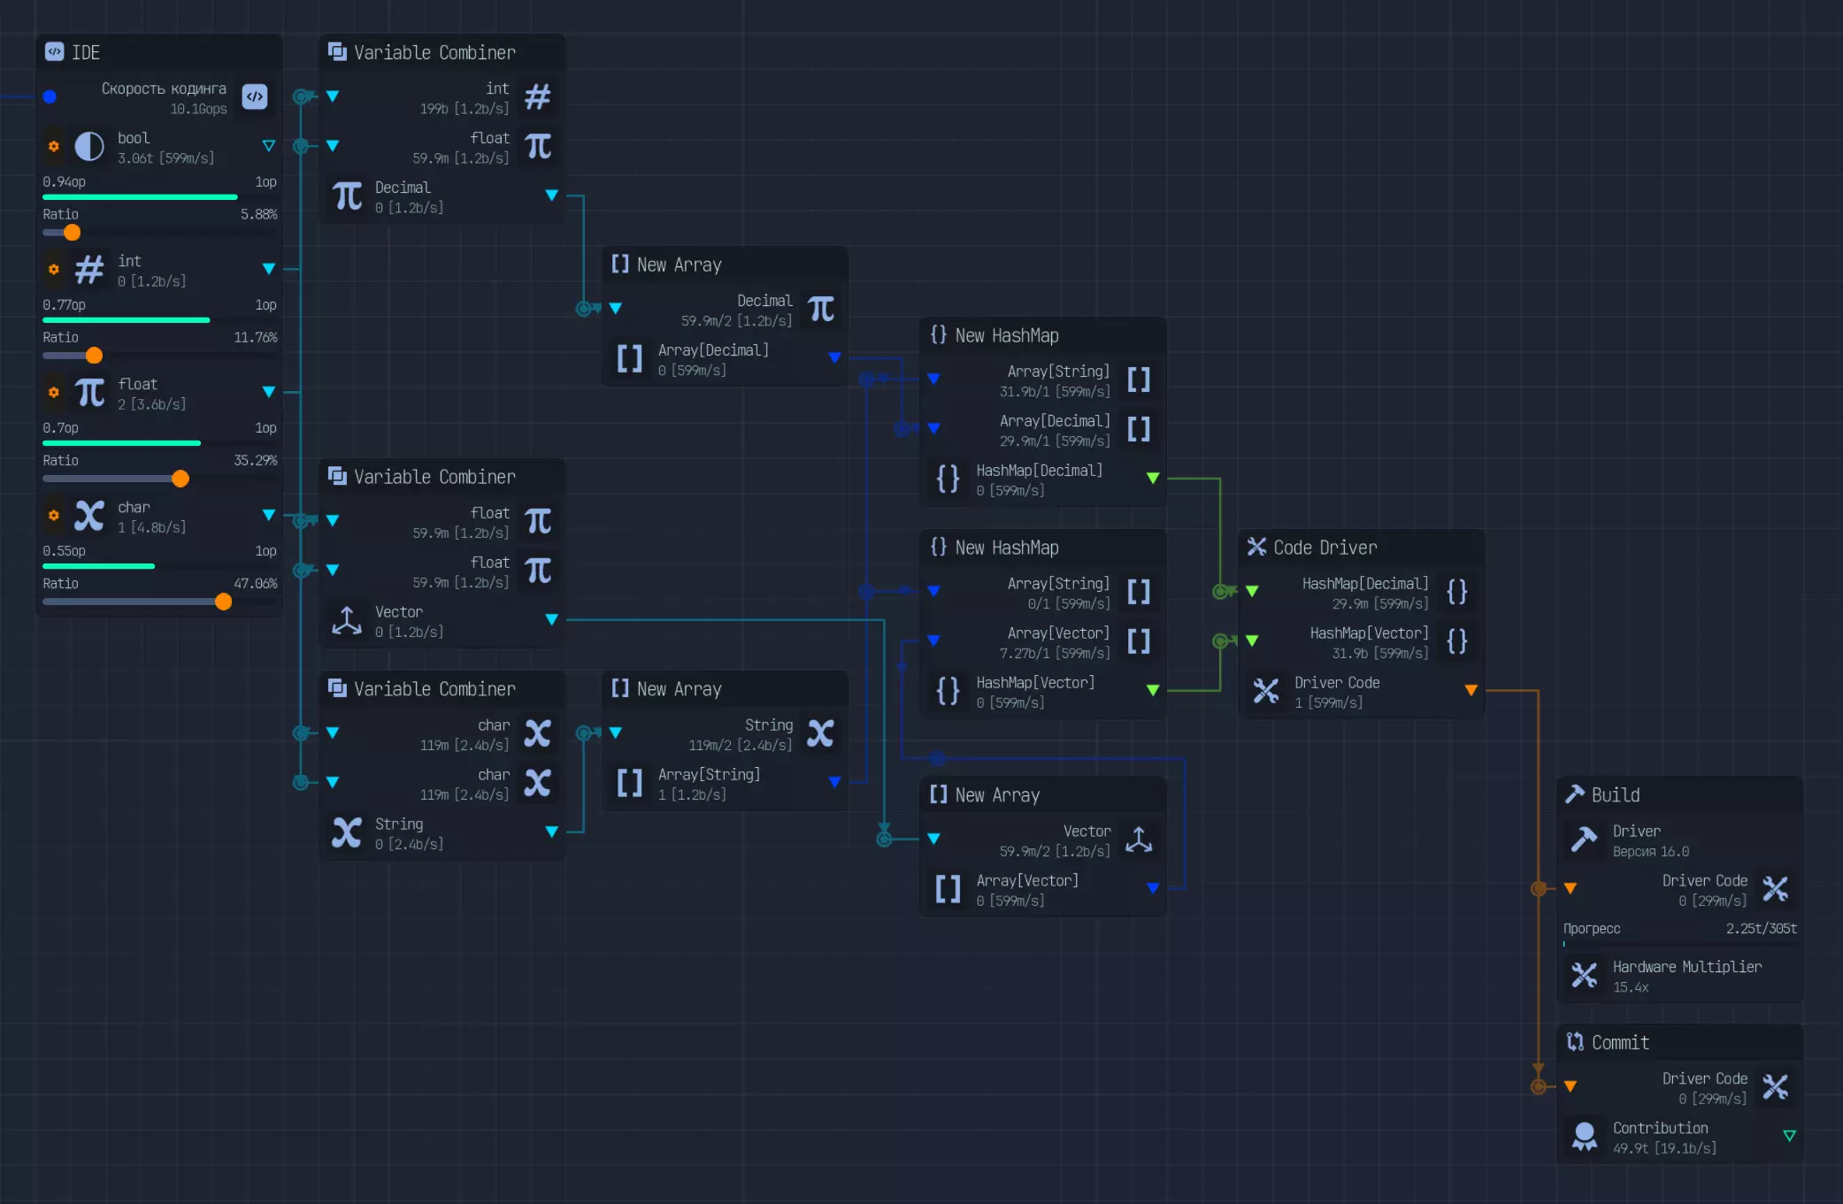1843x1204 pixels.
Task: Select the Commit node header
Action: [x=1619, y=1043]
